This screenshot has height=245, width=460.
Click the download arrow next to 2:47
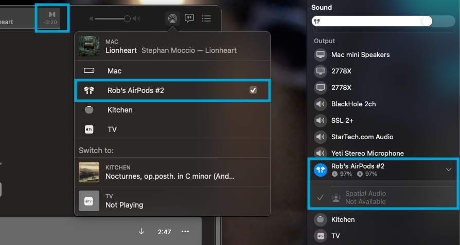coord(141,232)
